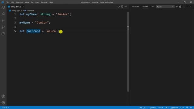
Task: Close the output panel
Action: pos(191,7)
